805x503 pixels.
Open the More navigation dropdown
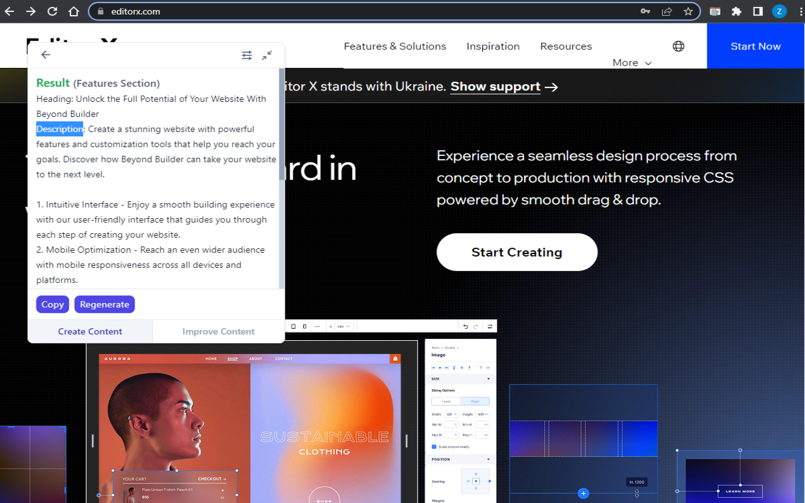pyautogui.click(x=631, y=63)
